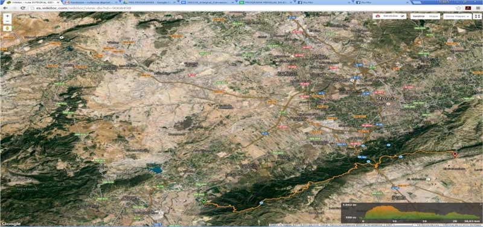
Task: Open the Chrome menu button
Action: pyautogui.click(x=478, y=8)
